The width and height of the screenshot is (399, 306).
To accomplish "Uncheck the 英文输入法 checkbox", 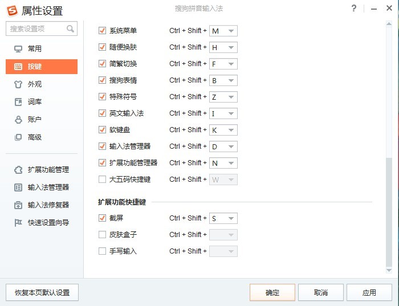I will pyautogui.click(x=102, y=113).
